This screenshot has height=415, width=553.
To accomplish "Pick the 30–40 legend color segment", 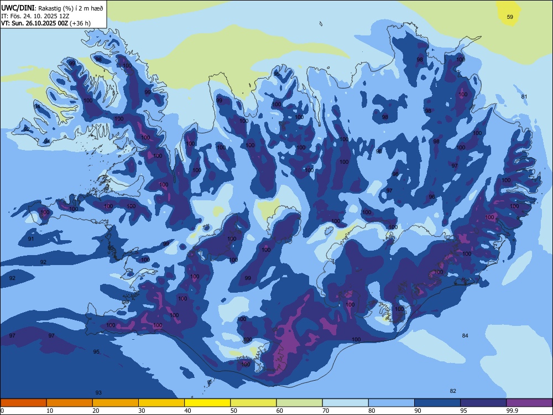I will click(x=161, y=403).
